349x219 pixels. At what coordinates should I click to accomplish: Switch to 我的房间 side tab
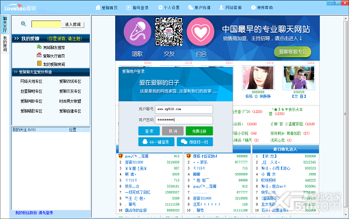5,44
